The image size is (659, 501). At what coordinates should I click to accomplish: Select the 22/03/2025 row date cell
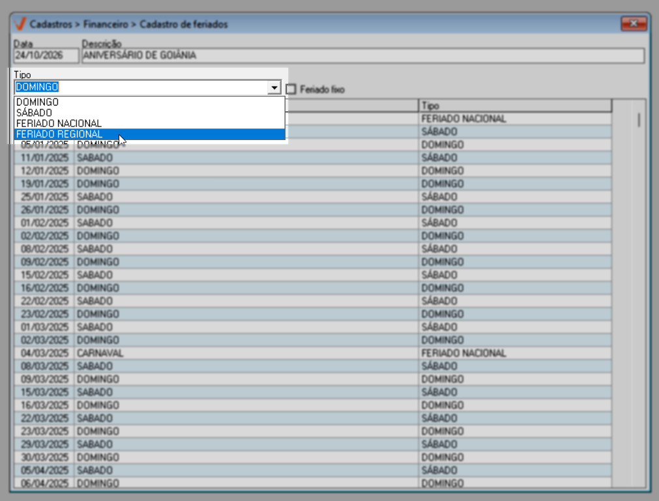click(x=44, y=418)
